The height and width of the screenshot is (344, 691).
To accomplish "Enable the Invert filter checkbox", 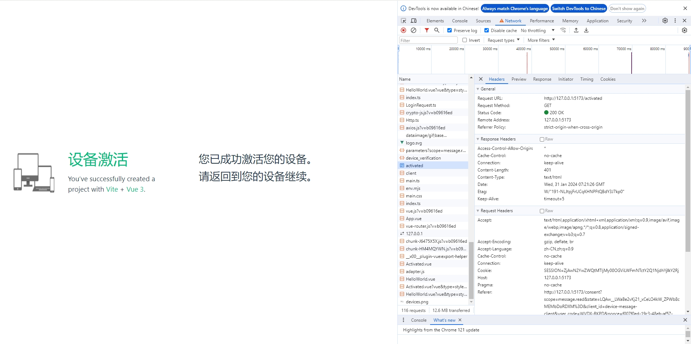I will (465, 40).
